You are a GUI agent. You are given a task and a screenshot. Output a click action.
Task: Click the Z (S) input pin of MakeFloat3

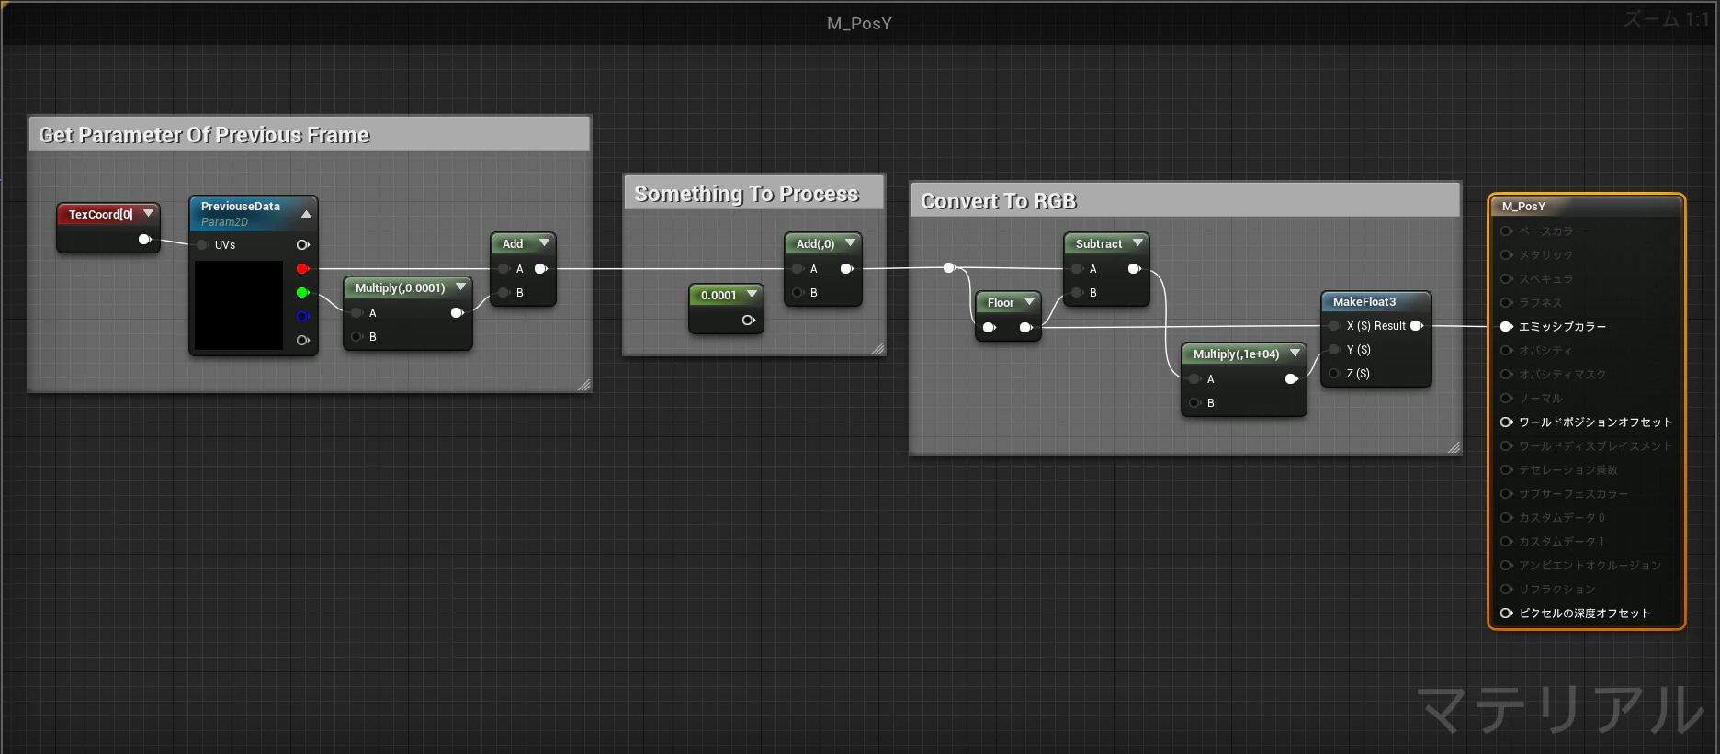point(1334,374)
